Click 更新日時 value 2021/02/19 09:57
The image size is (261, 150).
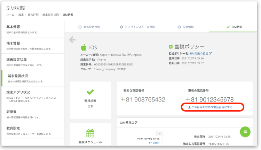click(x=192, y=63)
